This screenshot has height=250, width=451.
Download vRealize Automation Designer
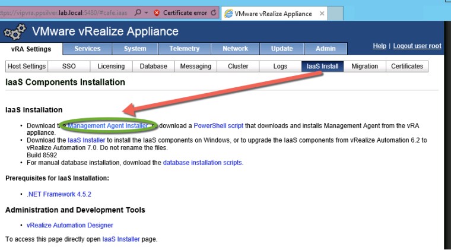pyautogui.click(x=70, y=225)
